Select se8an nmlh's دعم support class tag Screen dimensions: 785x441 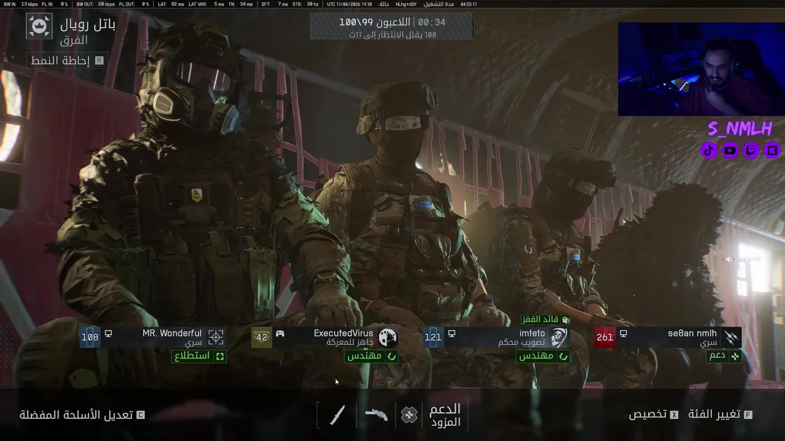pos(724,356)
